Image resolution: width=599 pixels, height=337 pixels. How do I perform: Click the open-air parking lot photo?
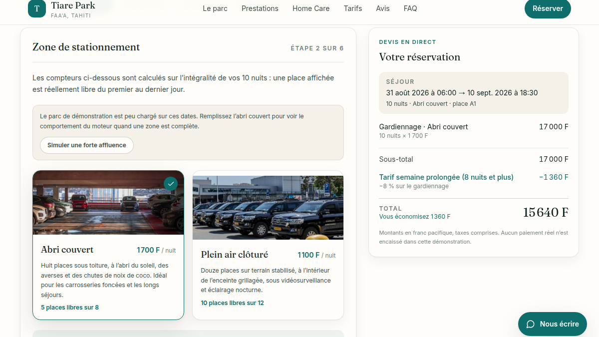[x=268, y=208]
